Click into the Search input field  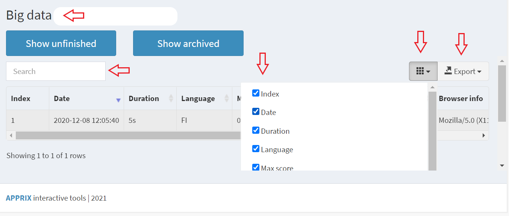56,71
